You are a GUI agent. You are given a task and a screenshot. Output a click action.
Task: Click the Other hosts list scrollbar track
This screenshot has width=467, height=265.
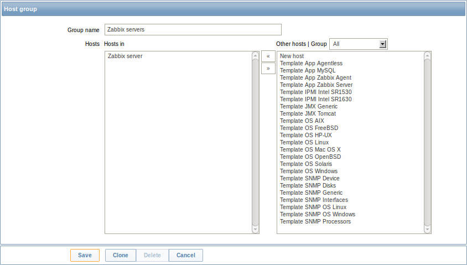click(427, 142)
